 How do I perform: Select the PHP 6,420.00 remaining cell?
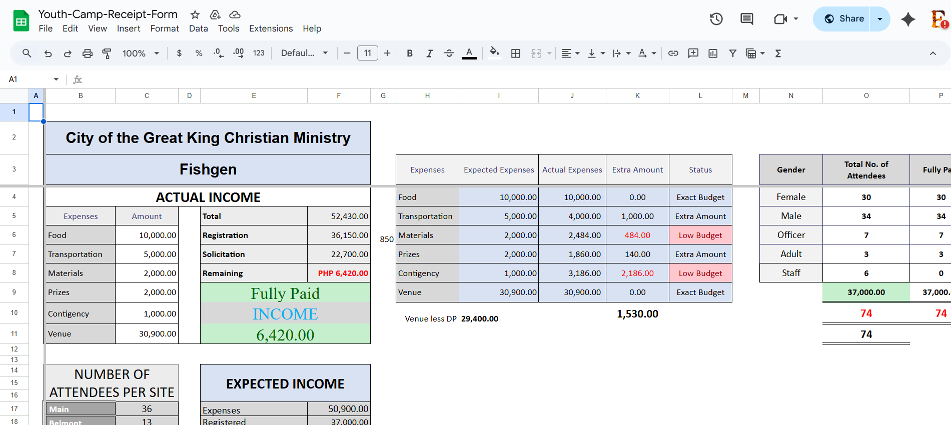coord(339,273)
